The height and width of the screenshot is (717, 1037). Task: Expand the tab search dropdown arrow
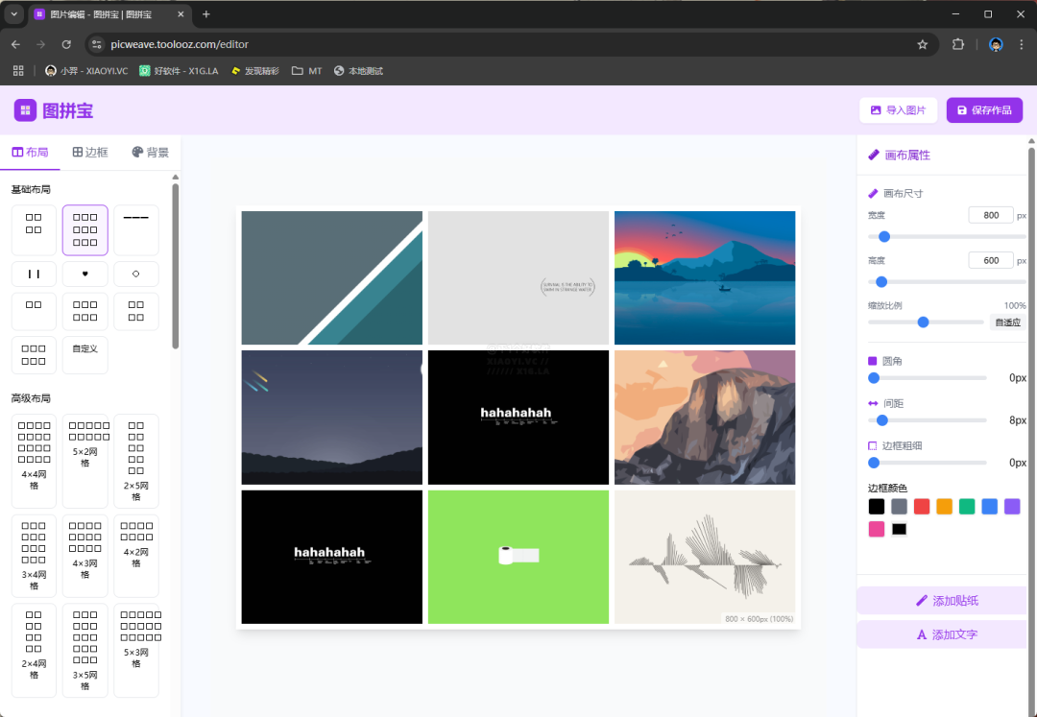(13, 13)
